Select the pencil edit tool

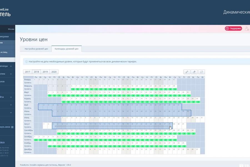click(x=187, y=72)
